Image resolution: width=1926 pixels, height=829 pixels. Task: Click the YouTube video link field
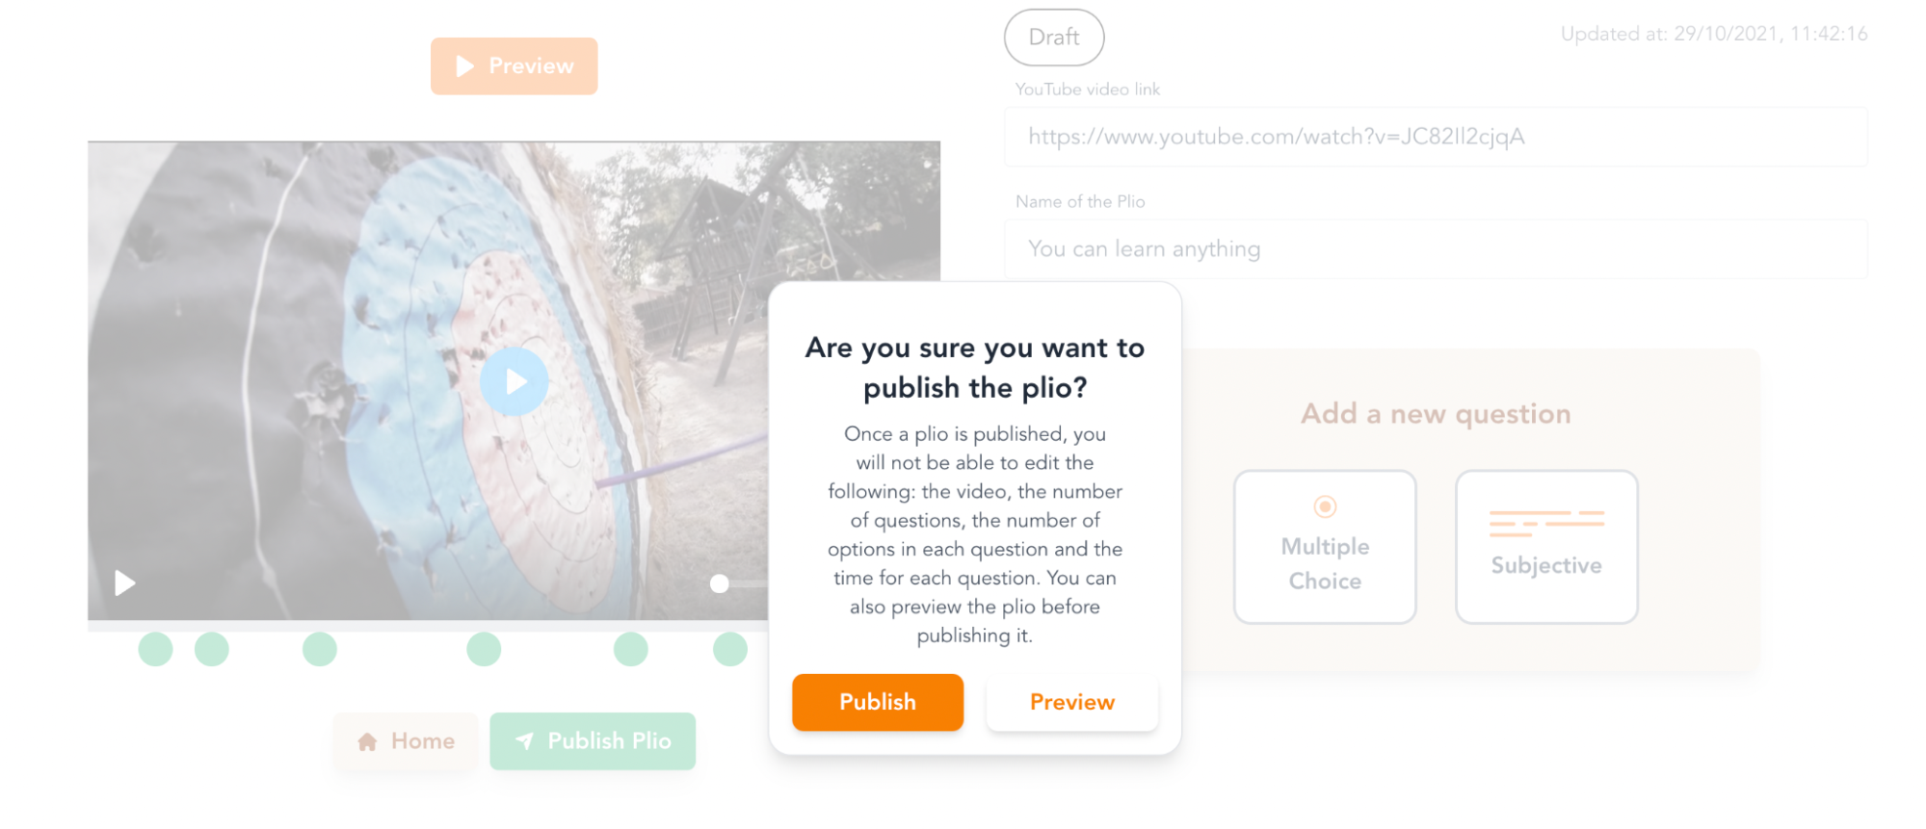tap(1436, 137)
